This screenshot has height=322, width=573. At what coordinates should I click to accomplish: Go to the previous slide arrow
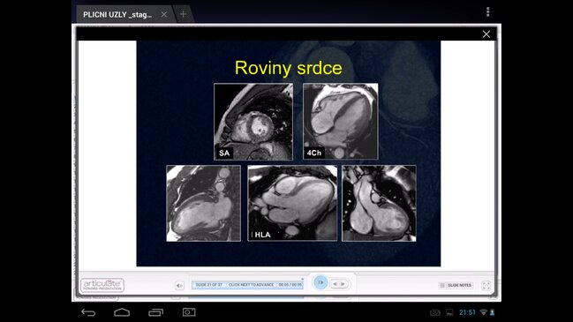click(x=335, y=284)
